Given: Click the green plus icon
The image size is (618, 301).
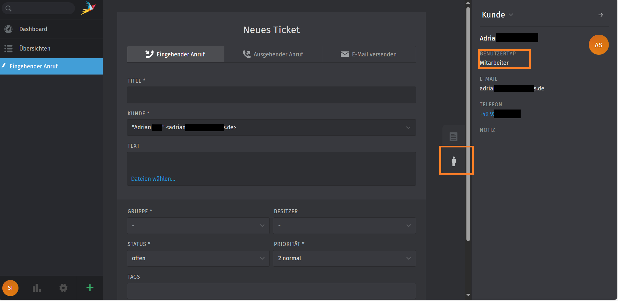Looking at the screenshot, I should pos(90,288).
